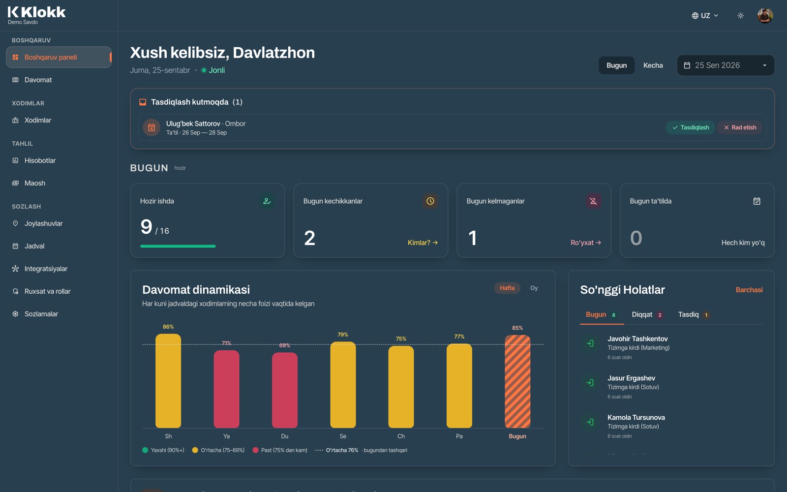
Task: Open the user profile avatar
Action: click(x=765, y=16)
